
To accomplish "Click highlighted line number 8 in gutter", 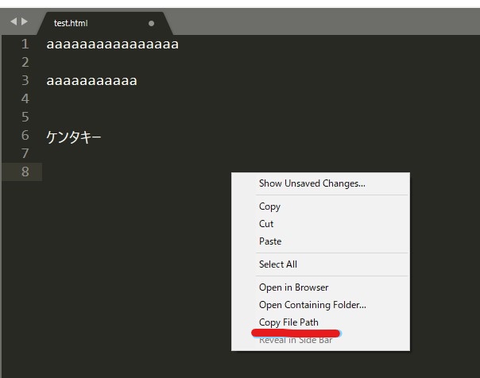I will [25, 172].
